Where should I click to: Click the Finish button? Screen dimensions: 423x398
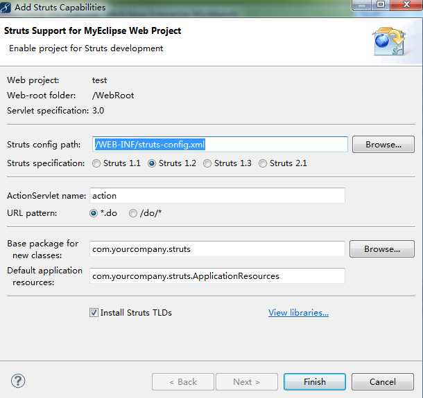click(x=315, y=382)
